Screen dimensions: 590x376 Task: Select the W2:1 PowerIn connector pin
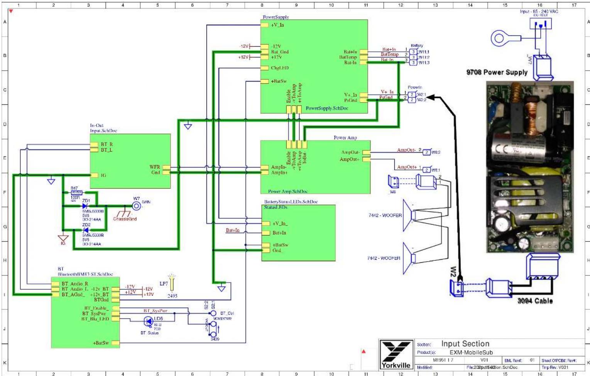click(x=412, y=94)
